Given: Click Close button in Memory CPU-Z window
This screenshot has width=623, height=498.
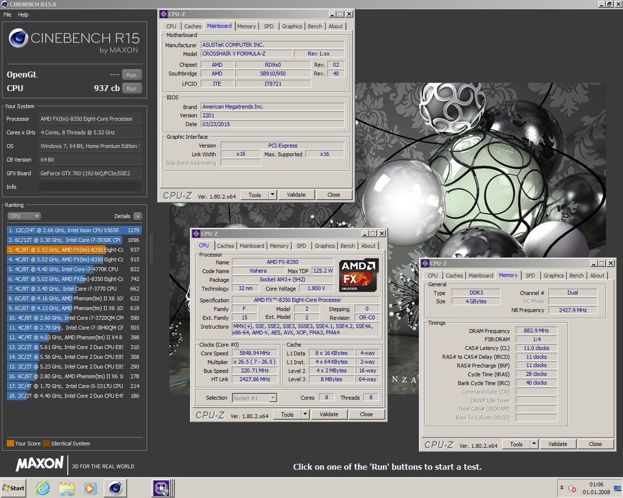Looking at the screenshot, I should 595,444.
